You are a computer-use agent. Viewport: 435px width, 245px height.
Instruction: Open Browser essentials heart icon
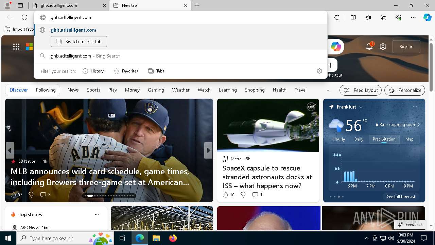(x=398, y=17)
